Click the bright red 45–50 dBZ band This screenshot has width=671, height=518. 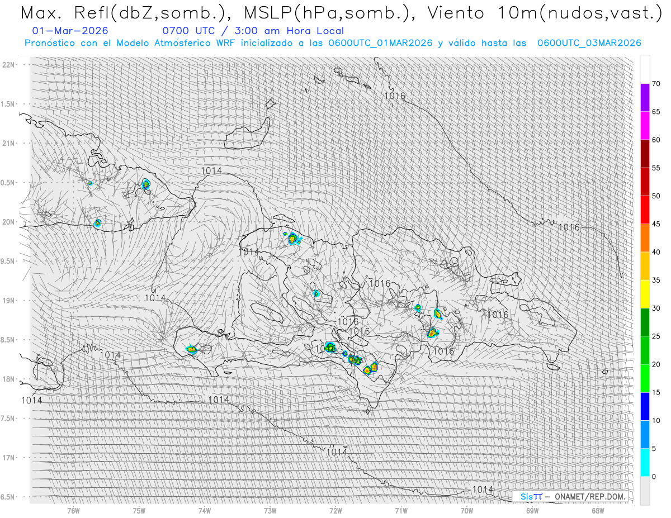pos(645,210)
